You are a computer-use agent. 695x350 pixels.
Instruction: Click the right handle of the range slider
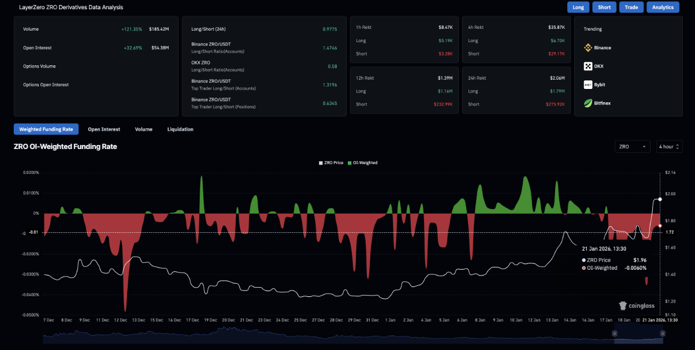663,333
